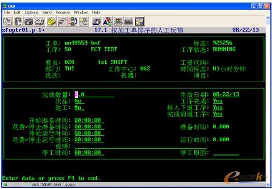
Task: Open the Help menu
Action: pos(96,13)
